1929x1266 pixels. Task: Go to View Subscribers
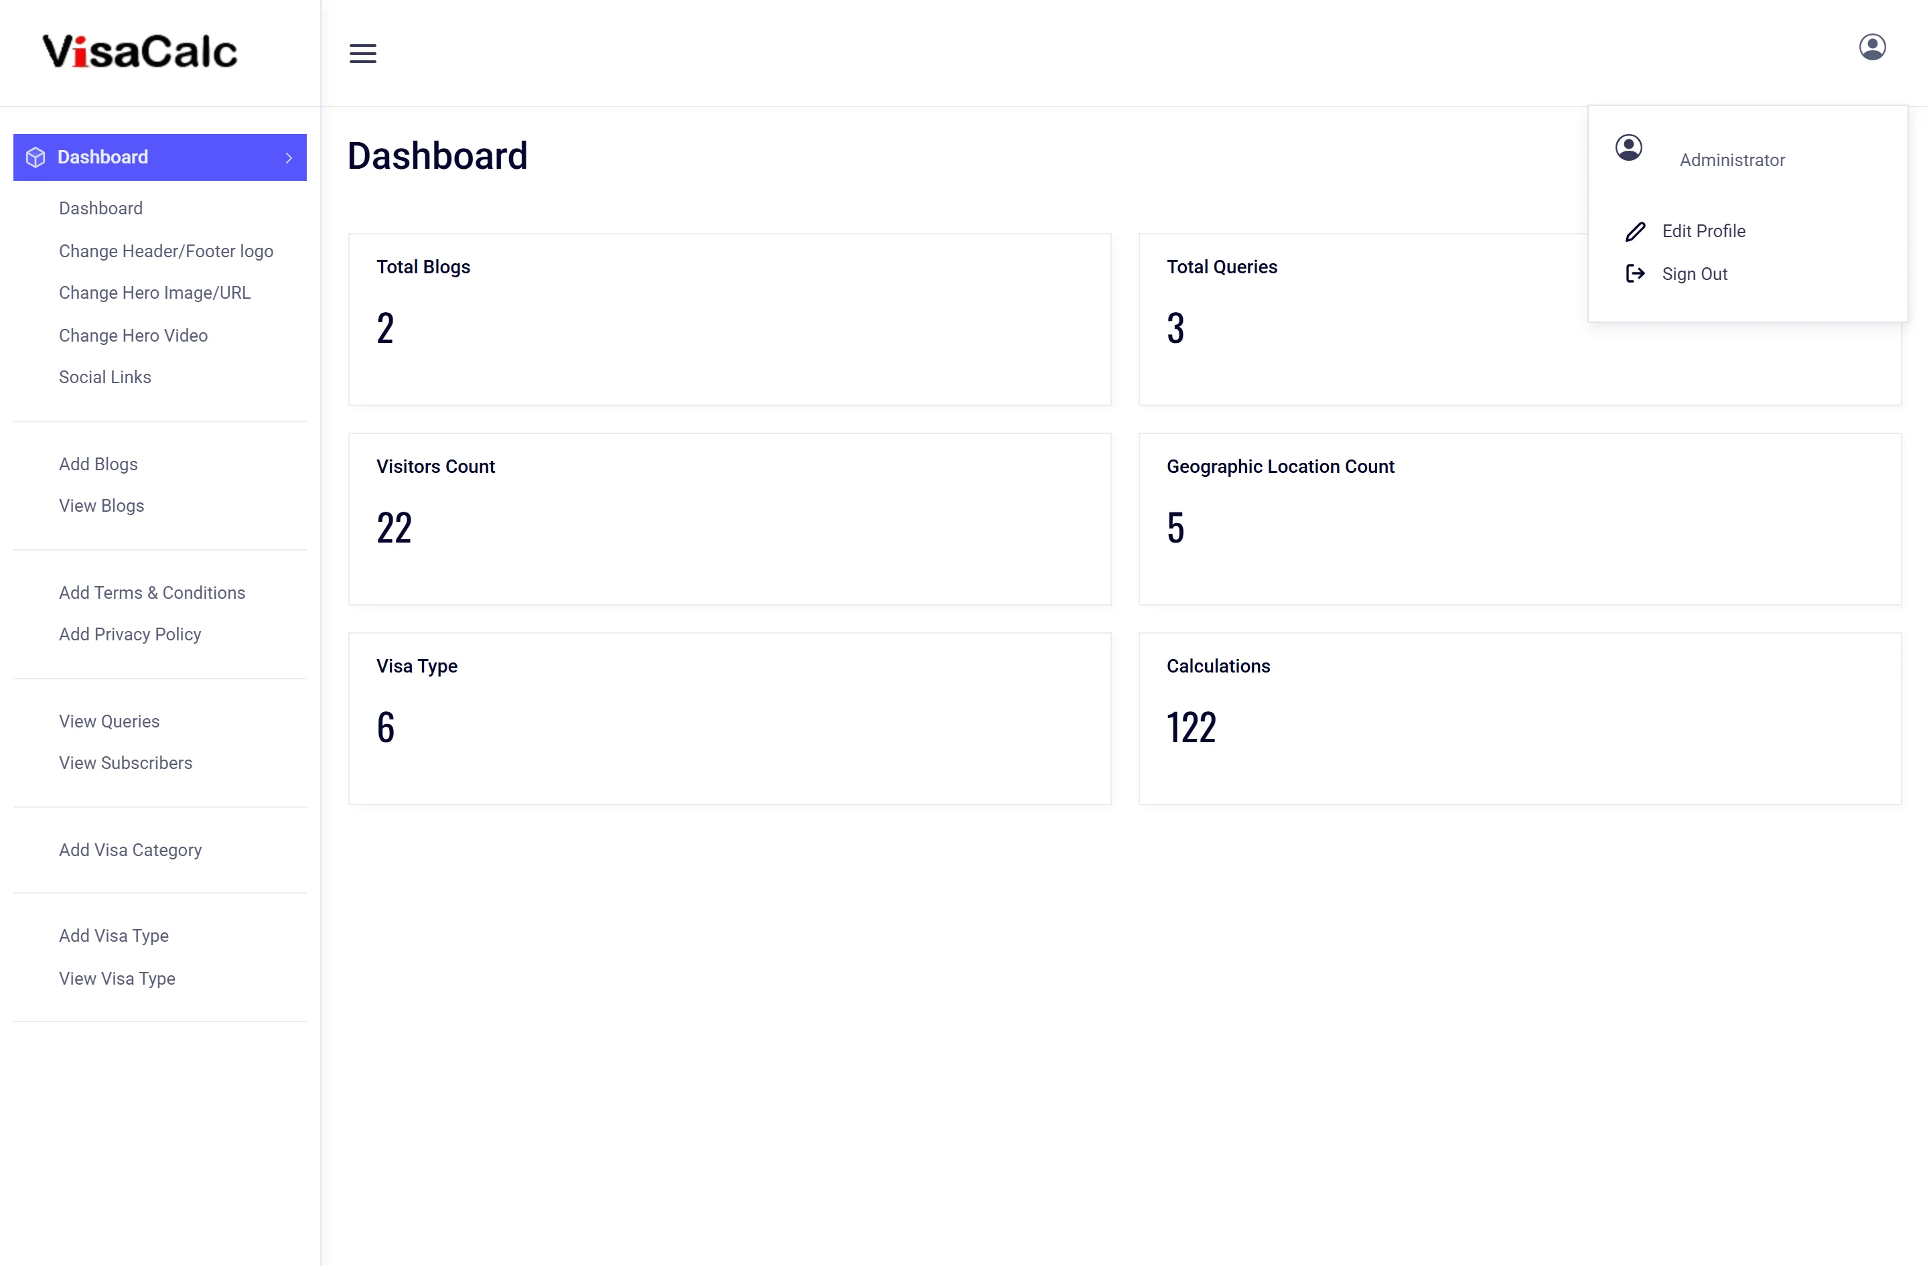tap(126, 763)
